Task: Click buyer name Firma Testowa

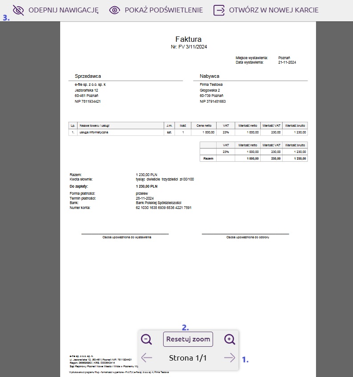Action: click(211, 84)
